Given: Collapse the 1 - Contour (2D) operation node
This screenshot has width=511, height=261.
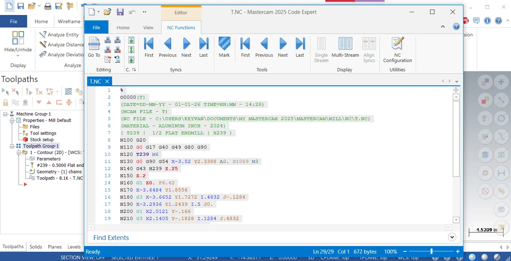Looking at the screenshot, I should click(19, 152).
